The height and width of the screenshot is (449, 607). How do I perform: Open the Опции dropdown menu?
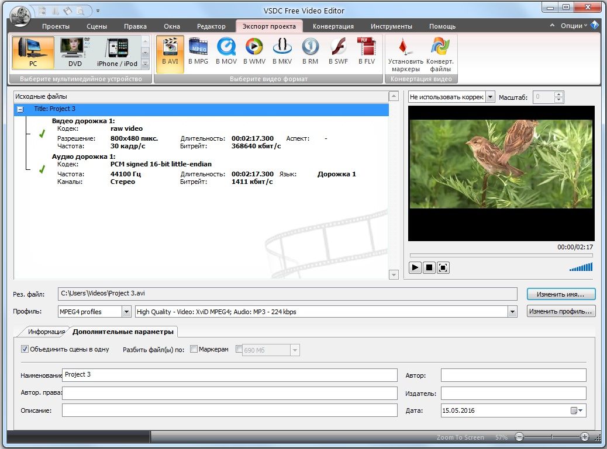tap(574, 26)
